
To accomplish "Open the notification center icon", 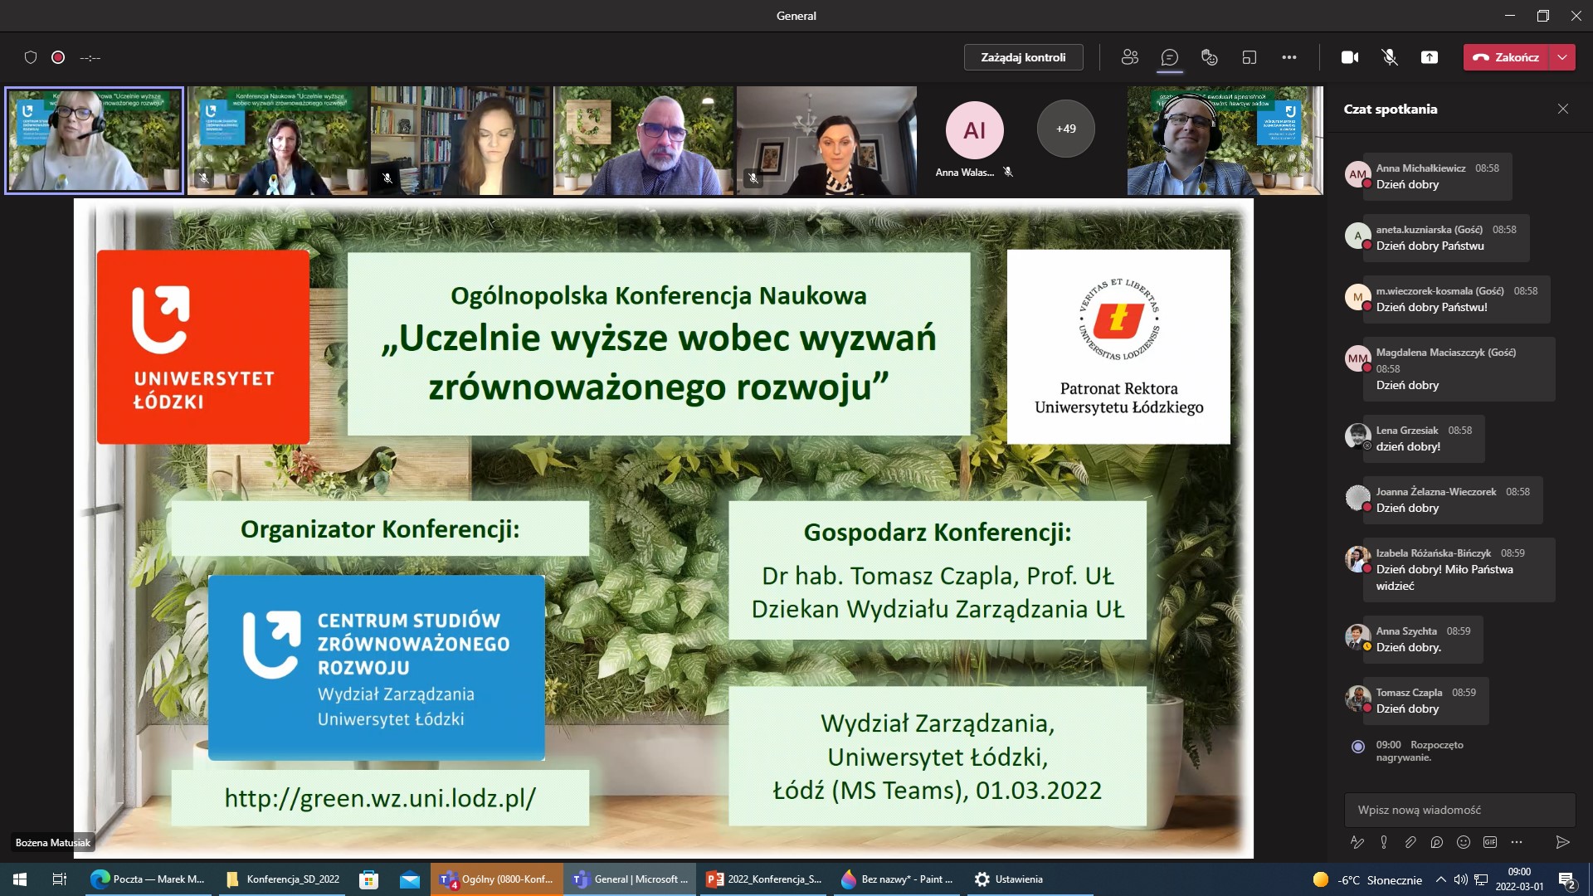I will click(1566, 880).
